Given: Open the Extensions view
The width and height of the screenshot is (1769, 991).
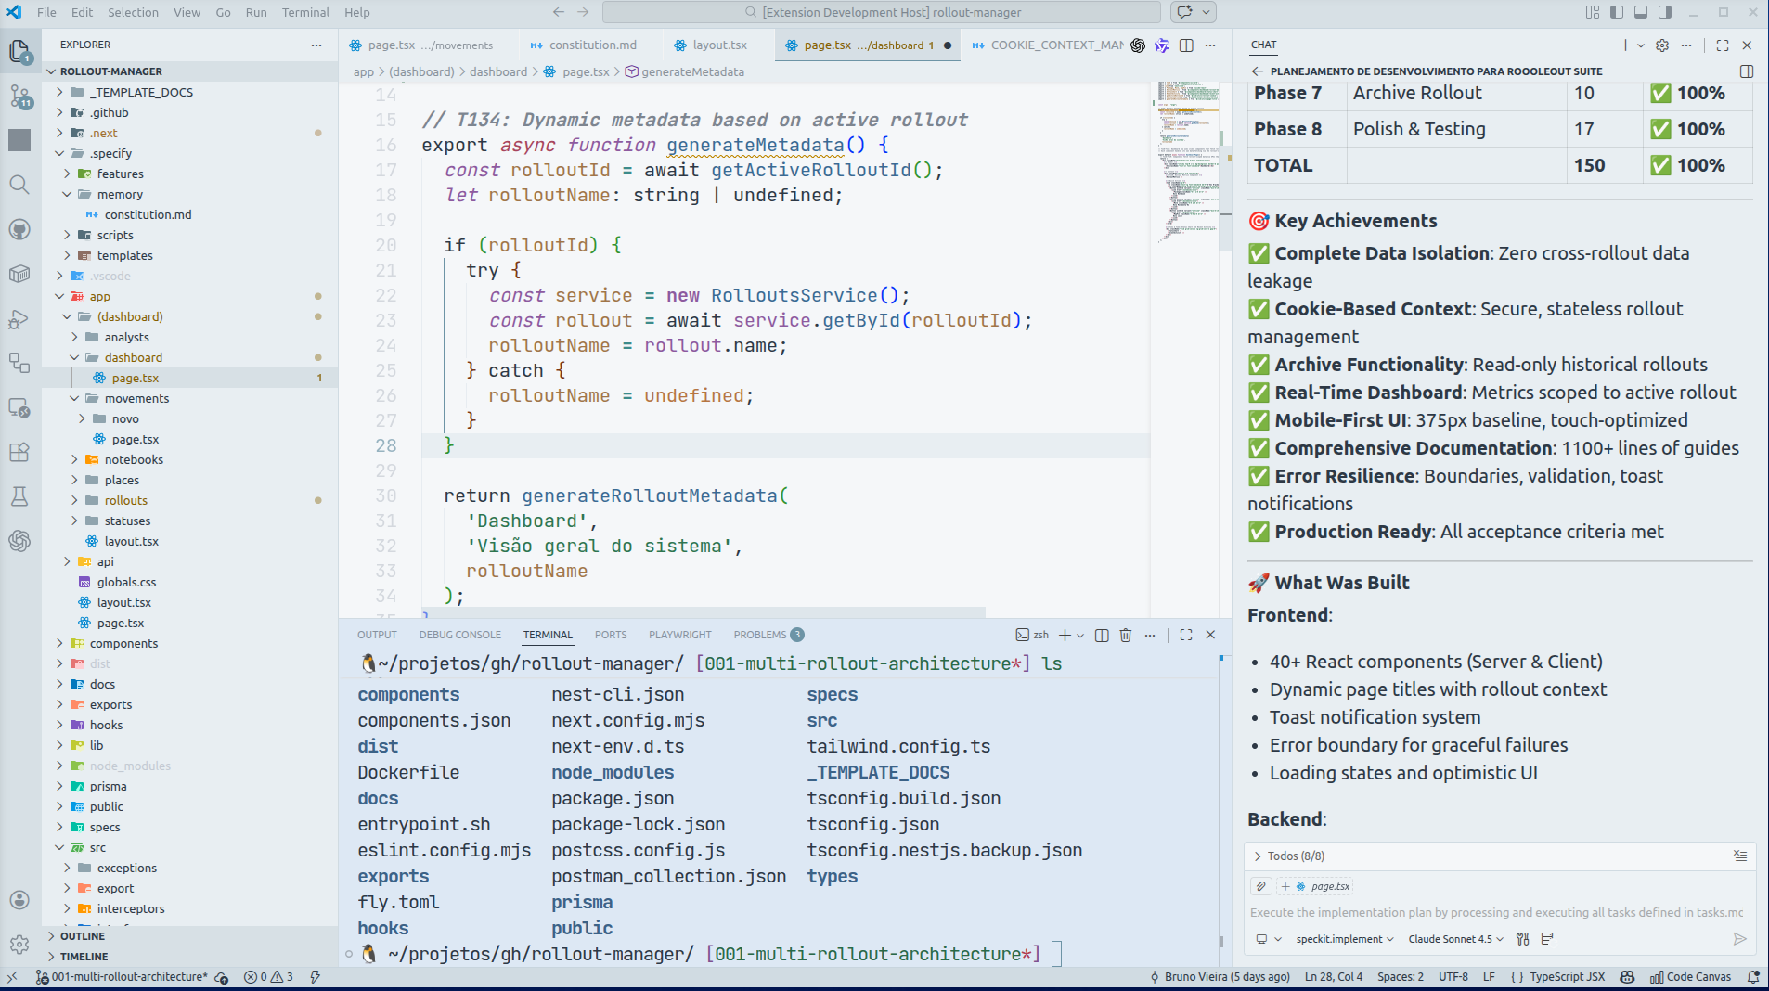Looking at the screenshot, I should (x=19, y=452).
